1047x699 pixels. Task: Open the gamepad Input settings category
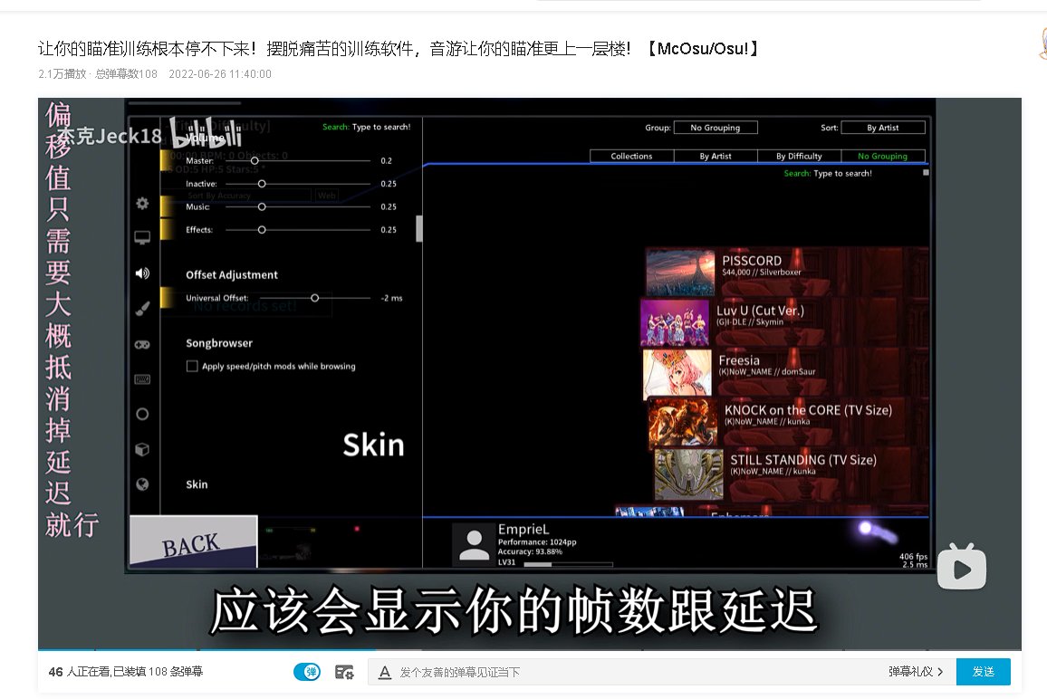pos(142,344)
